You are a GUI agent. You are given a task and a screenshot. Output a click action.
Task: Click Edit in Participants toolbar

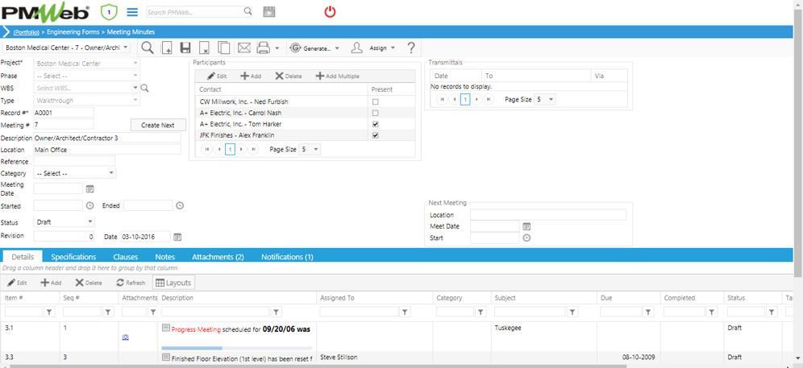pos(217,76)
